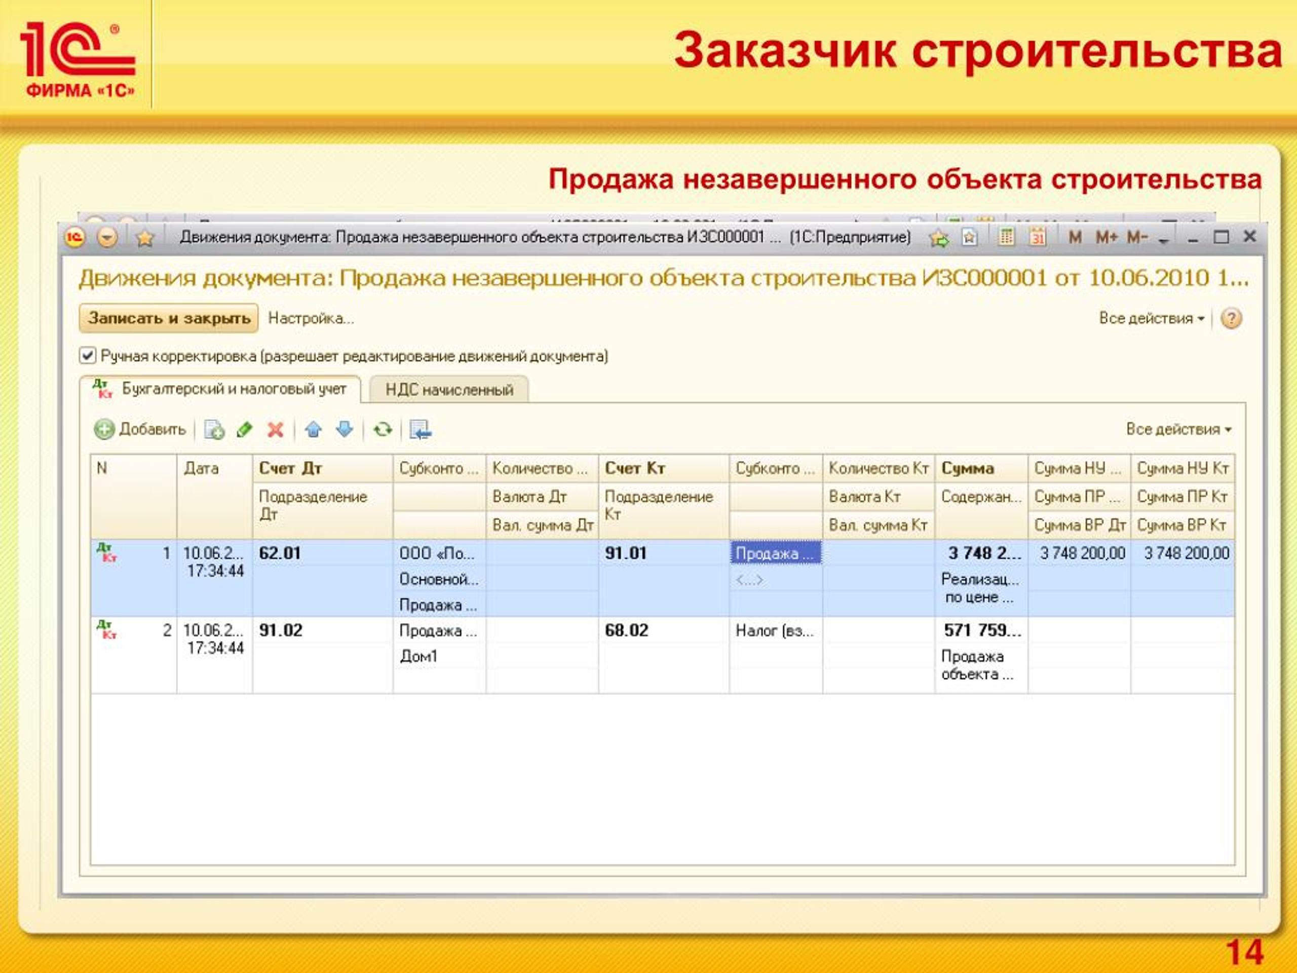Open the round dropdown button beside the 1C logo

pos(107,238)
